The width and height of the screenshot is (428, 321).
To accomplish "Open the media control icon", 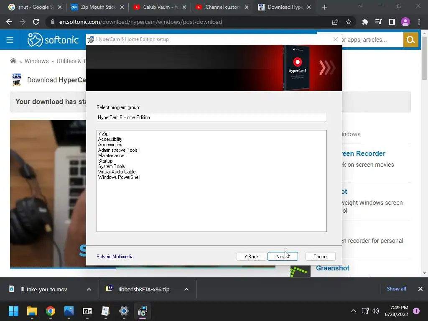I will pyautogui.click(x=378, y=22).
